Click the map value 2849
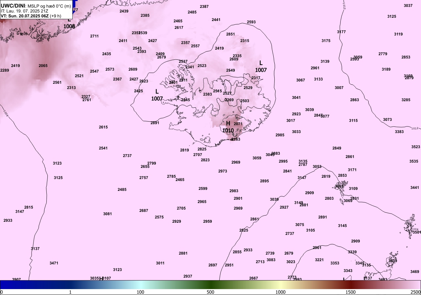 click(337, 148)
